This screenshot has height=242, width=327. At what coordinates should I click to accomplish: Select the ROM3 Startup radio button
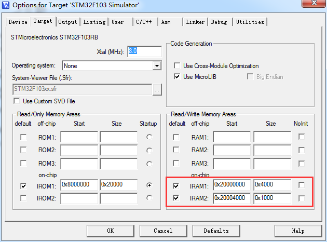click(x=149, y=164)
